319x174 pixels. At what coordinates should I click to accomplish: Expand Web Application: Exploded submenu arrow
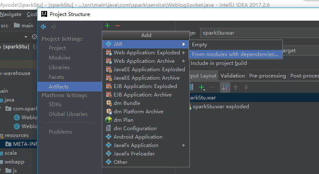click(184, 53)
